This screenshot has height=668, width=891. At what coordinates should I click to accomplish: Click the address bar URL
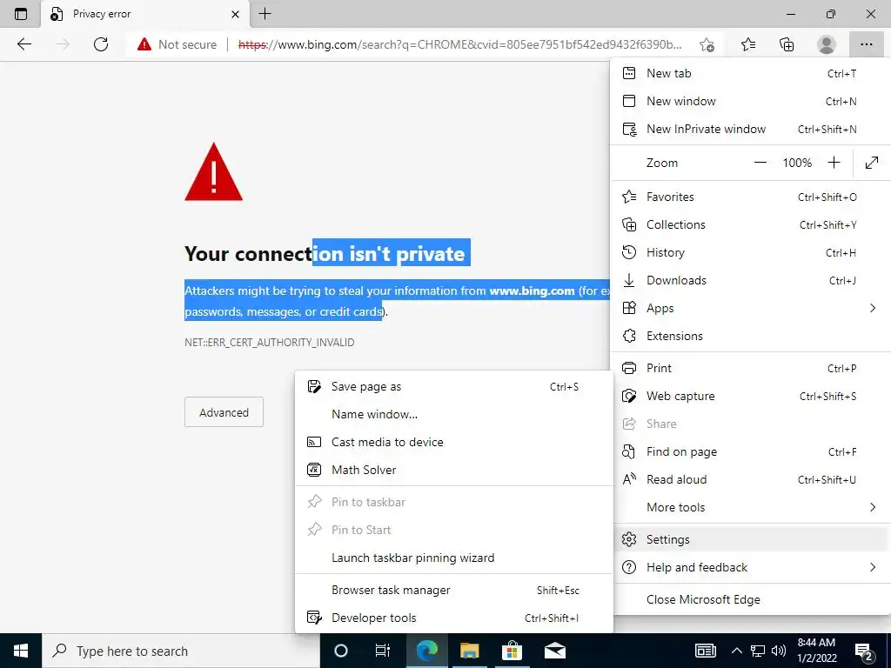point(459,44)
